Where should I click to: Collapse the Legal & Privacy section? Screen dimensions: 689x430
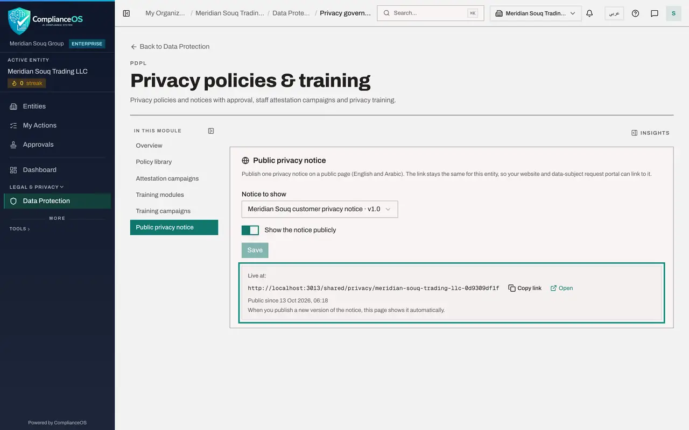(37, 187)
